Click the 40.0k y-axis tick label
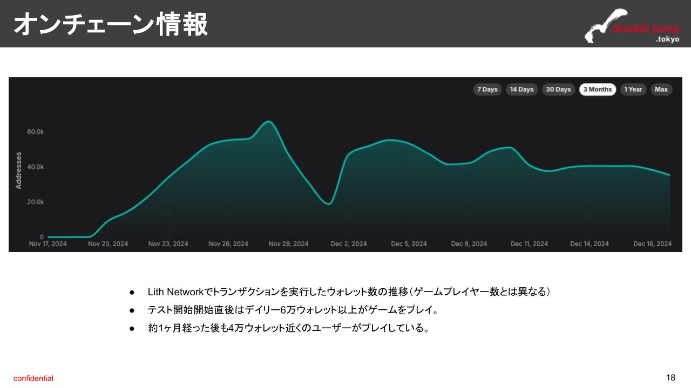Screen dimensions: 691x388 tap(35, 167)
